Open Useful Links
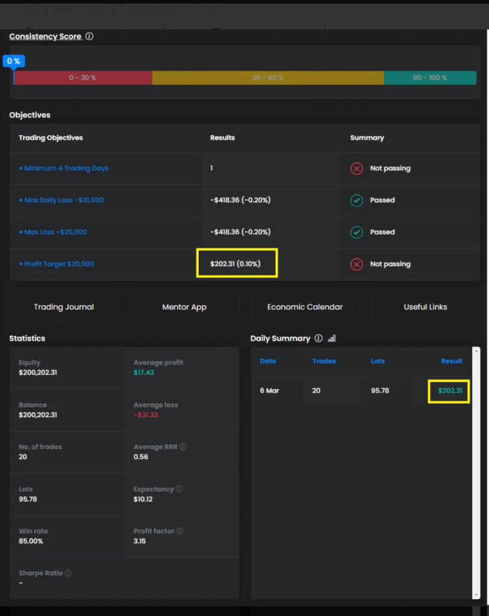489x616 pixels. (425, 307)
